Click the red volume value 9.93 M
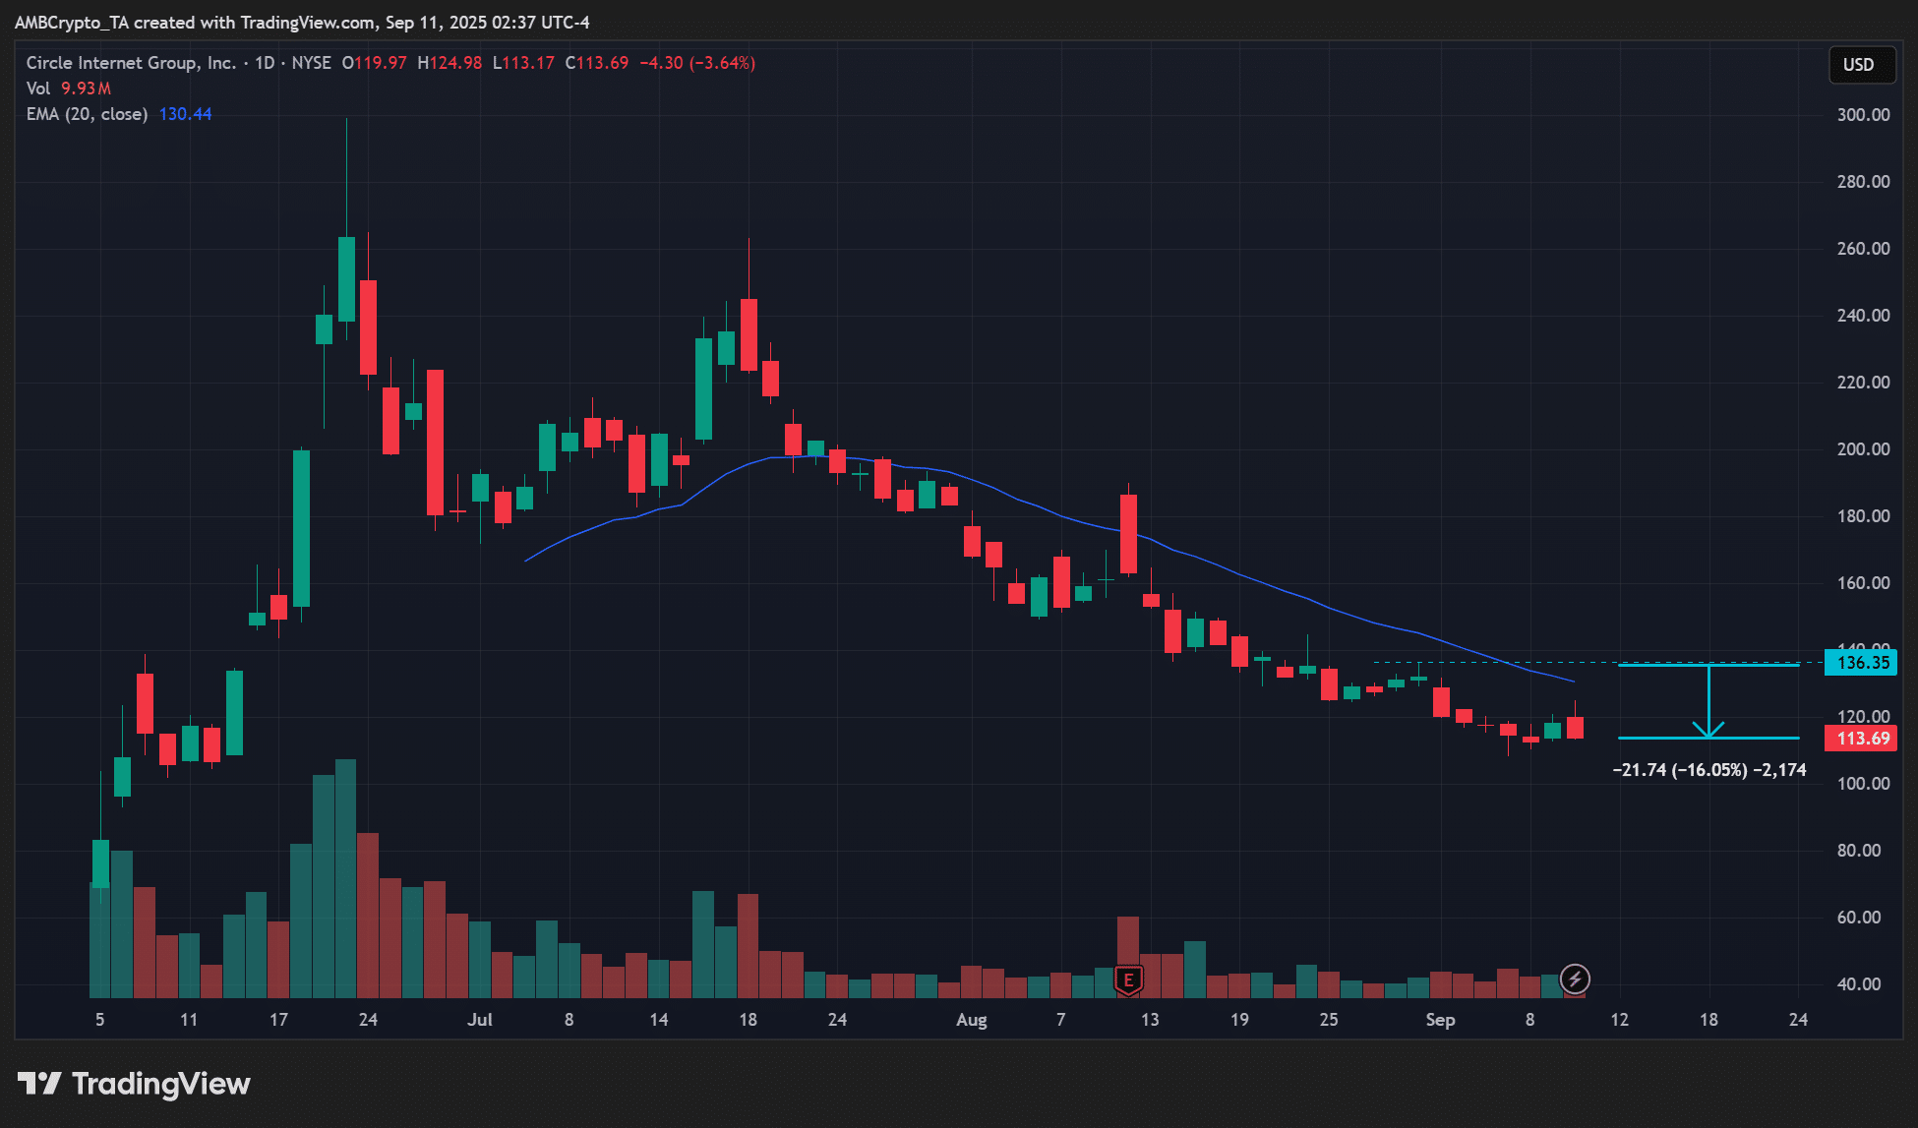 (x=86, y=89)
